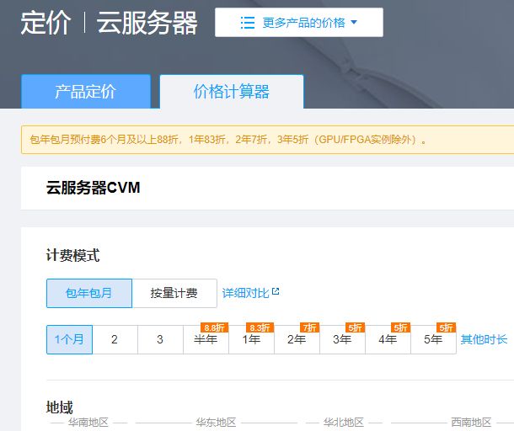Choose 2 months duration option
514x431 pixels.
point(115,339)
